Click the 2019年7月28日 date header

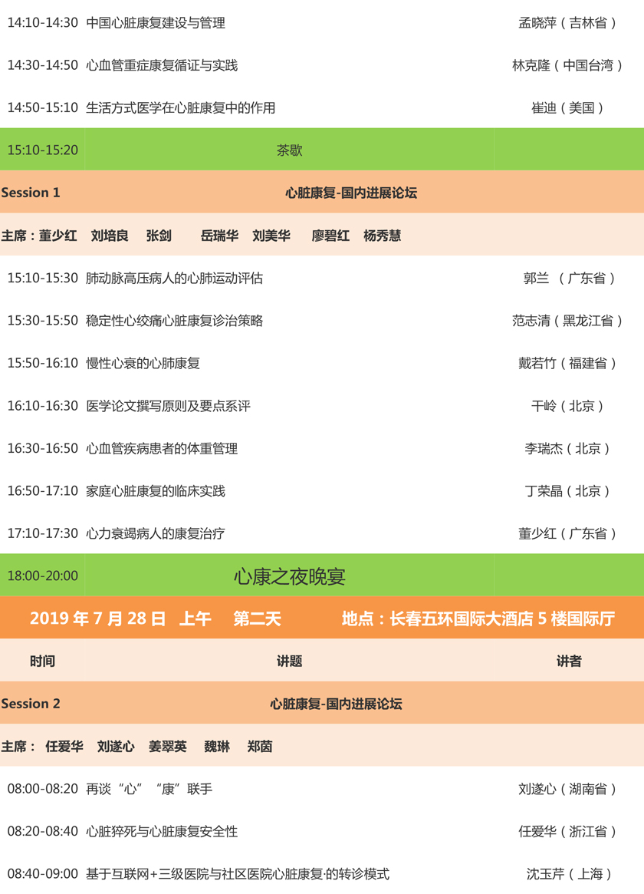tap(98, 619)
